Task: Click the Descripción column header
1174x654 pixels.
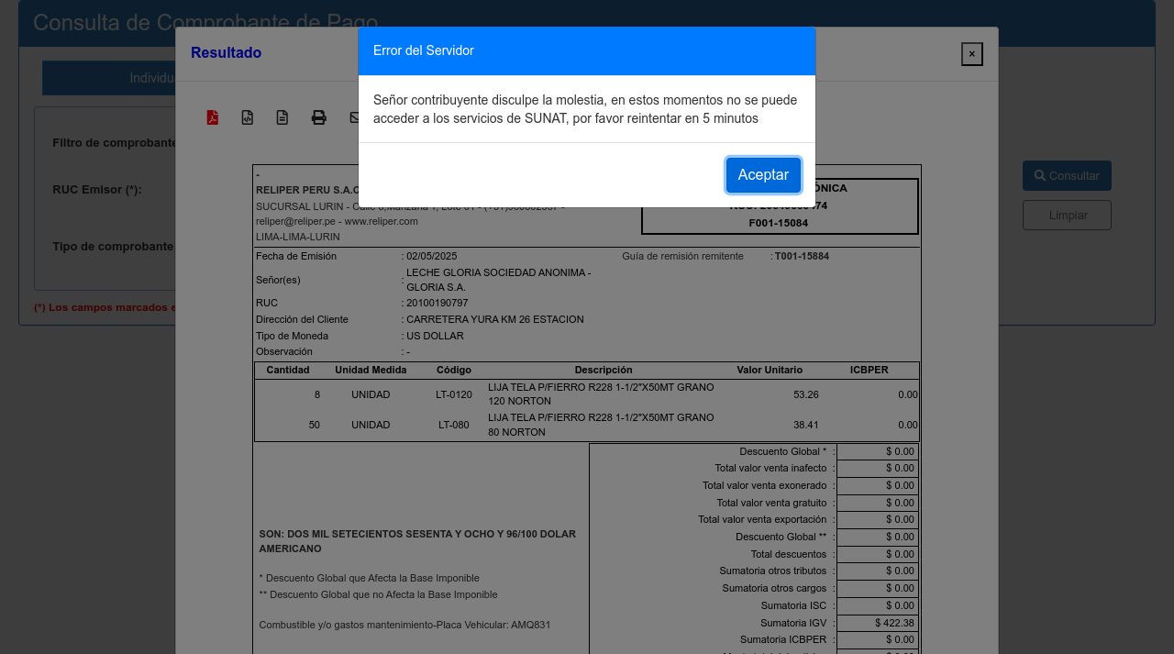Action: click(x=603, y=370)
